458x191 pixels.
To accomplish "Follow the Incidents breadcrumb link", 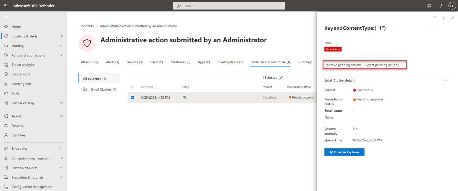I will click(87, 26).
